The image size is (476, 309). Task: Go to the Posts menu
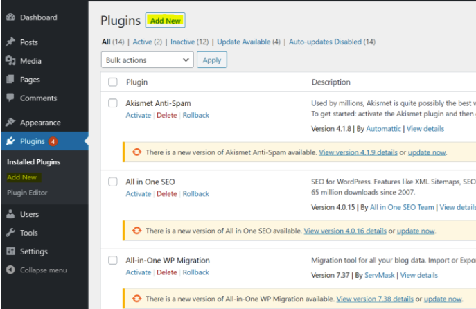point(29,42)
